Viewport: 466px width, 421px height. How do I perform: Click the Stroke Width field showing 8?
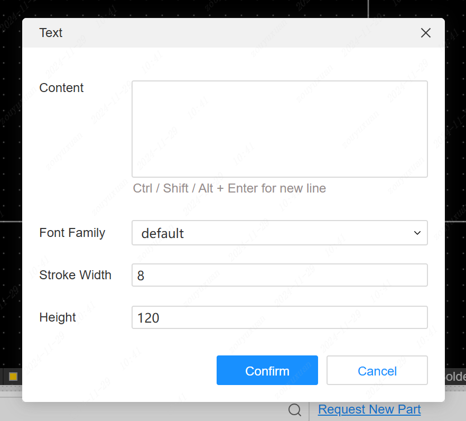(x=279, y=276)
